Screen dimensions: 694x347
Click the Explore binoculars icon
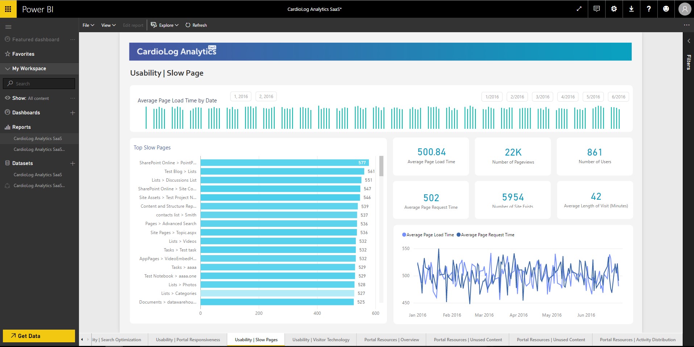(154, 25)
